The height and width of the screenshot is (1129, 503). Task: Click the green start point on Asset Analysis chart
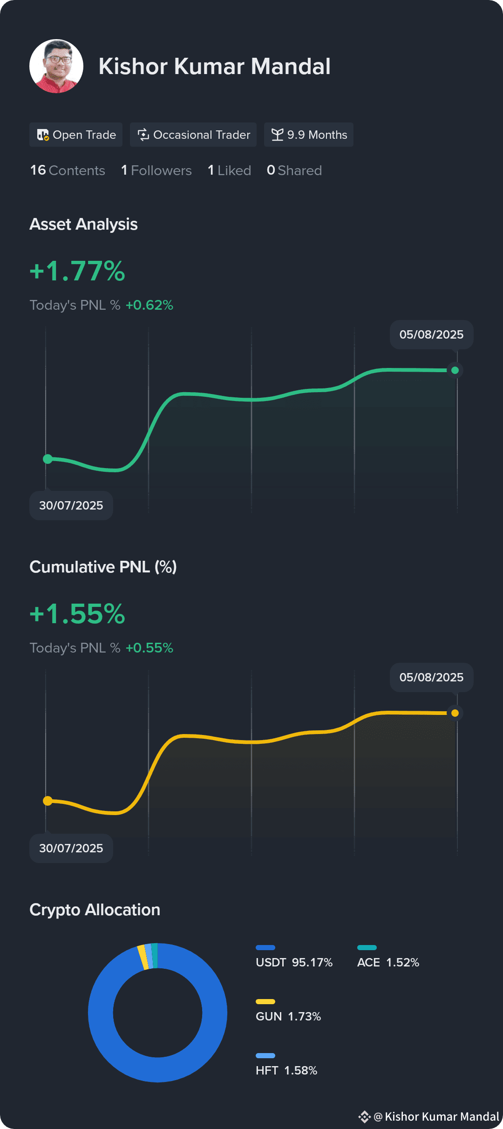coord(48,459)
